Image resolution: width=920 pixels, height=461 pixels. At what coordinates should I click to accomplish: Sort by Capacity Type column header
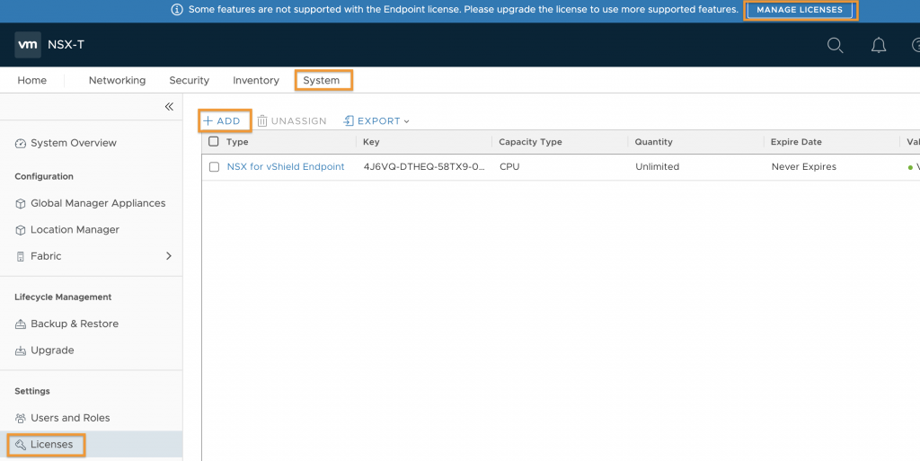530,142
